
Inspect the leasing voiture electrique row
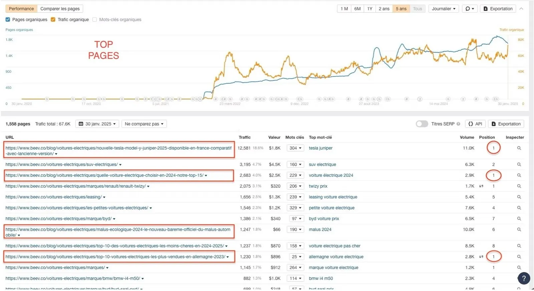tap(519, 197)
